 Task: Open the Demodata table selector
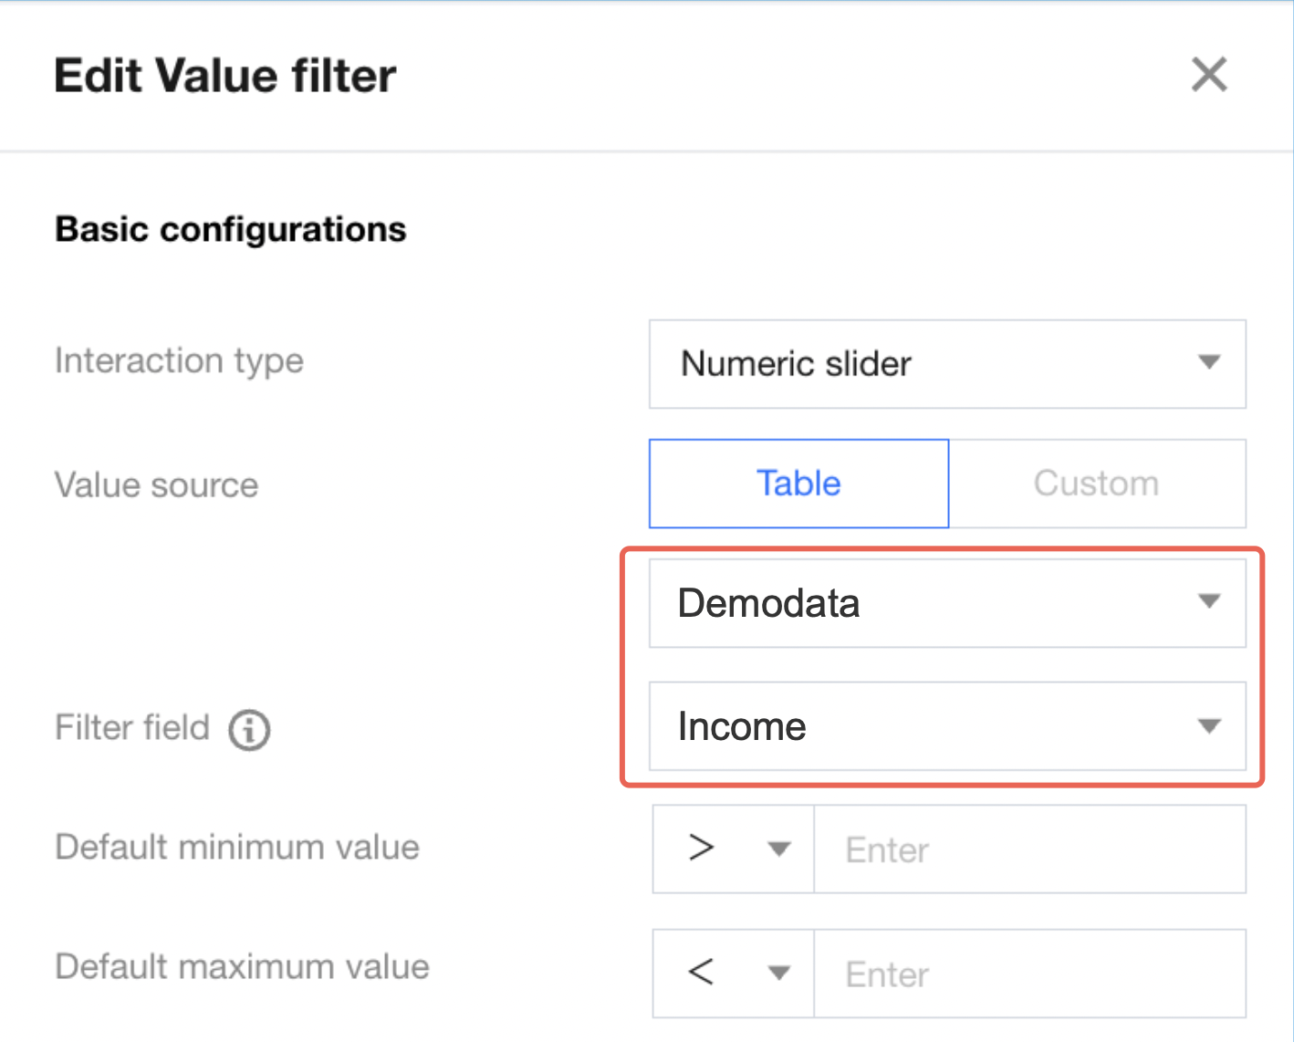(x=947, y=603)
